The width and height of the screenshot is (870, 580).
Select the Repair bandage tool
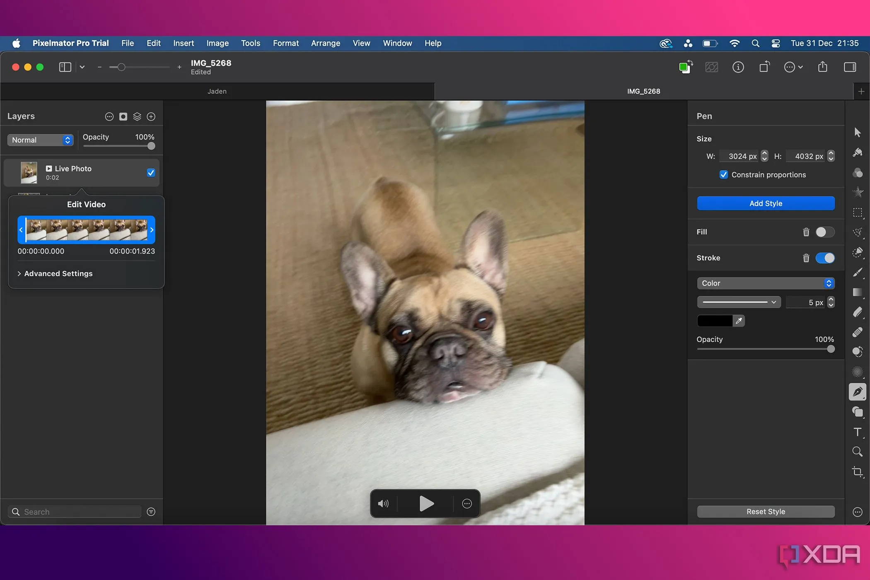click(858, 332)
